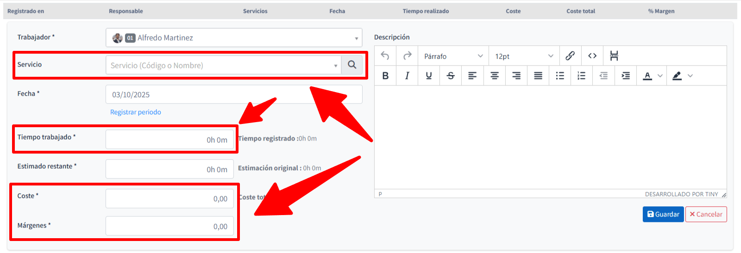Click the service search magnifier icon

[352, 65]
